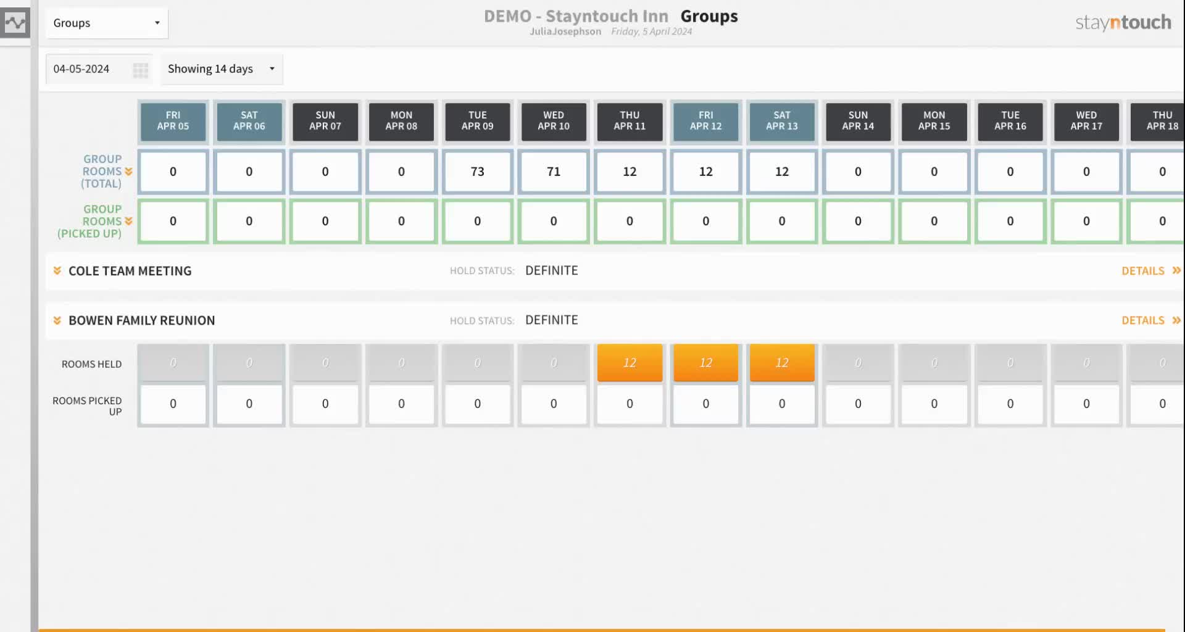Click total group rooms 12 on Apr 12
1185x632 pixels.
pos(706,172)
